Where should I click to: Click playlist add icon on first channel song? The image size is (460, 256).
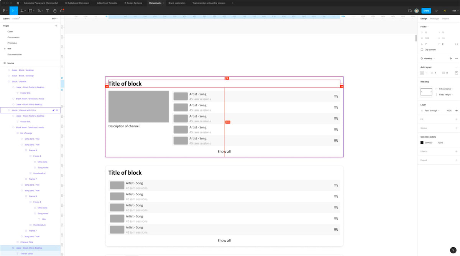coord(336,96)
